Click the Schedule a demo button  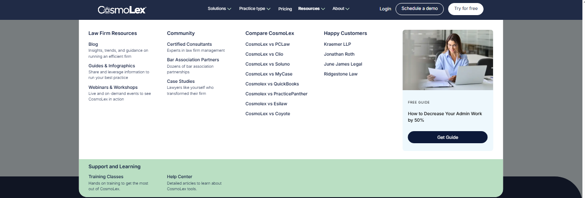[419, 9]
